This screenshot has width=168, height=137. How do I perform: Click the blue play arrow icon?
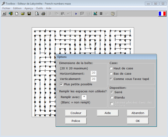click(76, 14)
